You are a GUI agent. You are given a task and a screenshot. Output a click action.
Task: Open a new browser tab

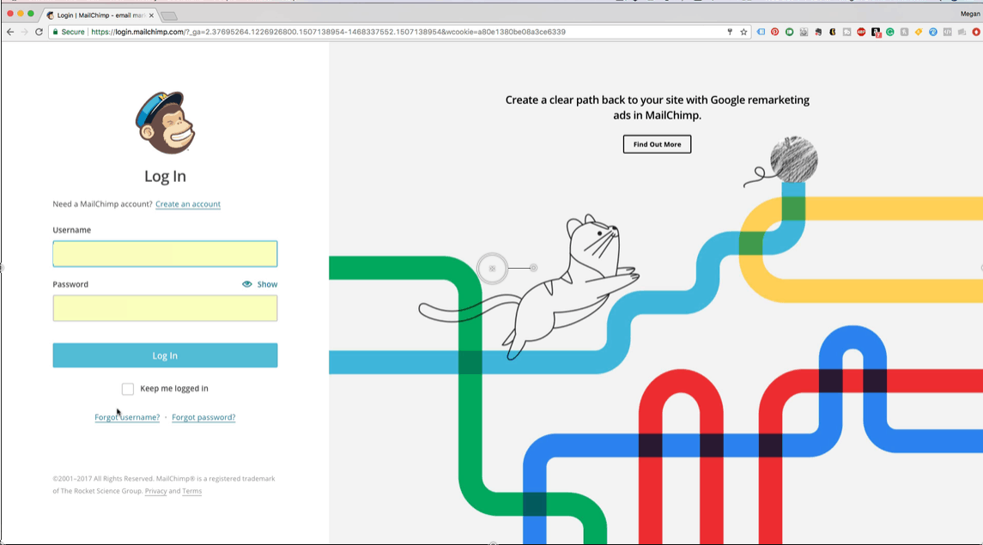[169, 15]
